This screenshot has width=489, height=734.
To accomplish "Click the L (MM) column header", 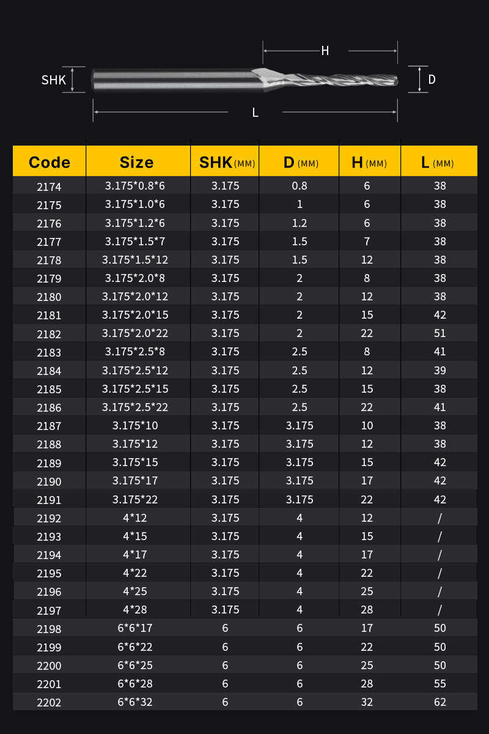I will (438, 162).
